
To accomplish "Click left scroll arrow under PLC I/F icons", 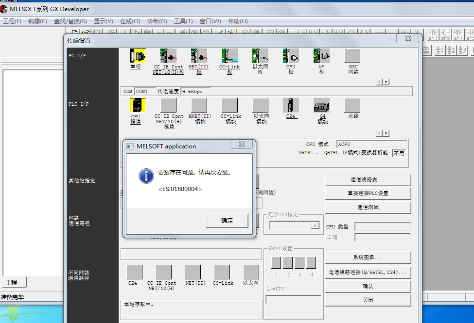I will click(380, 133).
